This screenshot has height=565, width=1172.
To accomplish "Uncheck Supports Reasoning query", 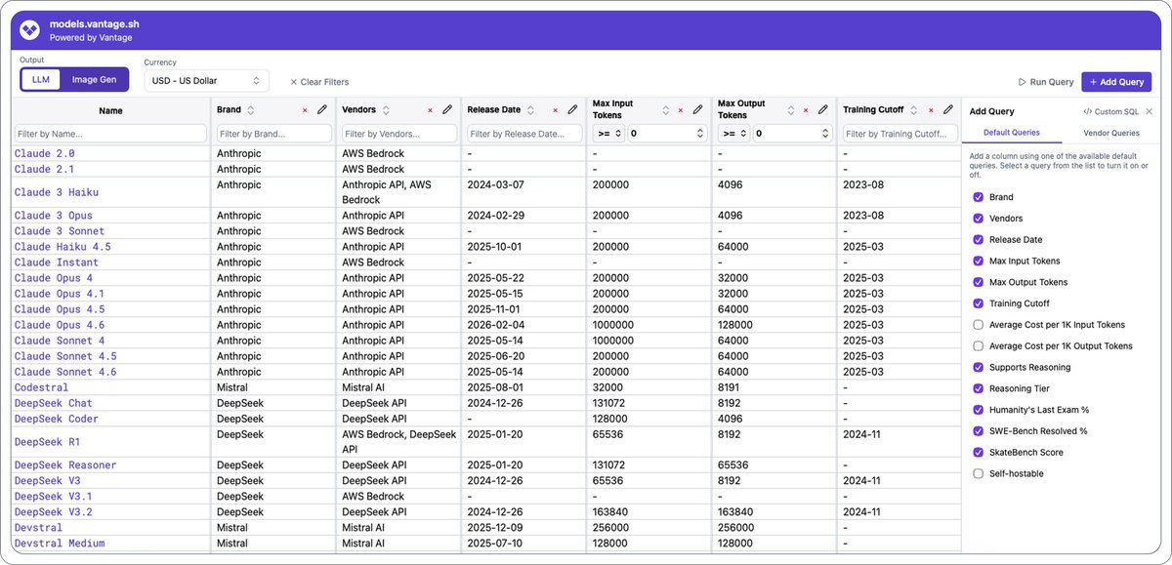I will 978,367.
